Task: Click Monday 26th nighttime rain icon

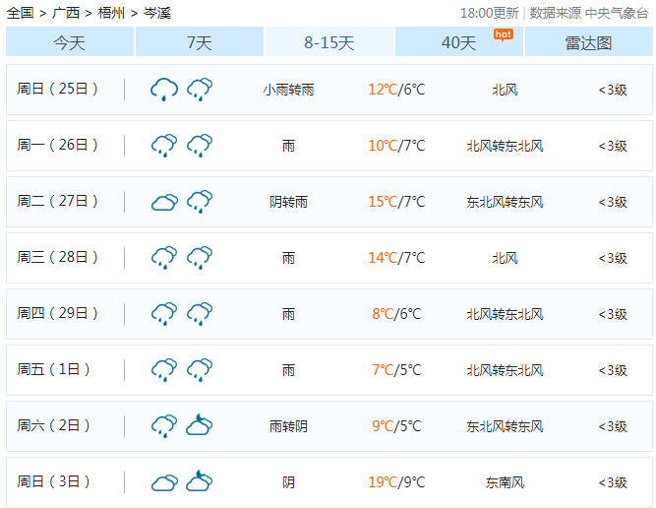Action: tap(200, 146)
